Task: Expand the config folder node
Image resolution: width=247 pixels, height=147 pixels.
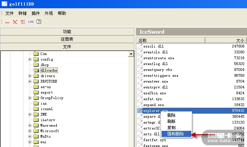Action: pyautogui.click(x=30, y=59)
